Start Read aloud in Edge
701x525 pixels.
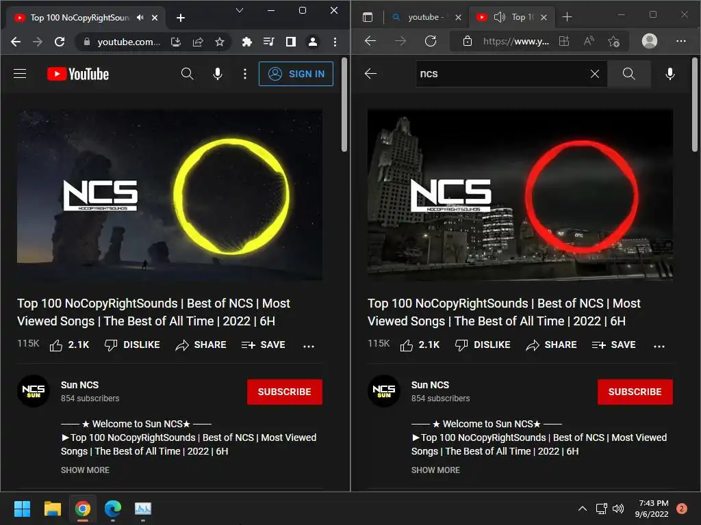coord(589,41)
